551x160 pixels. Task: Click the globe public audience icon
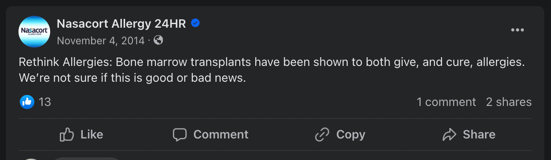(x=158, y=40)
